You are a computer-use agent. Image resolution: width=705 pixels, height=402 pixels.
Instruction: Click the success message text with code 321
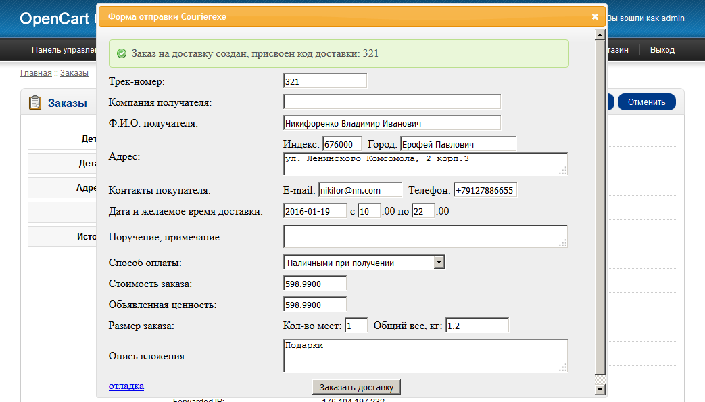coord(255,53)
